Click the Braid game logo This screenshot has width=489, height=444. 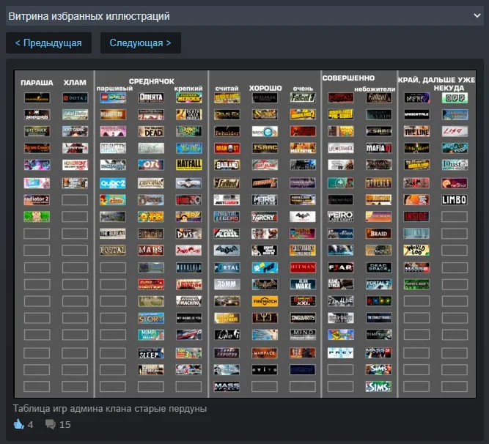click(x=378, y=234)
